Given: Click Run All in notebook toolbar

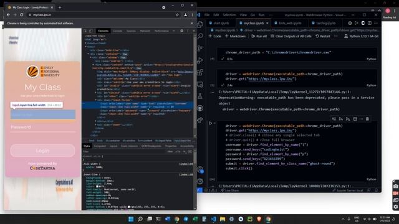Looking at the screenshot, I should point(259,36).
